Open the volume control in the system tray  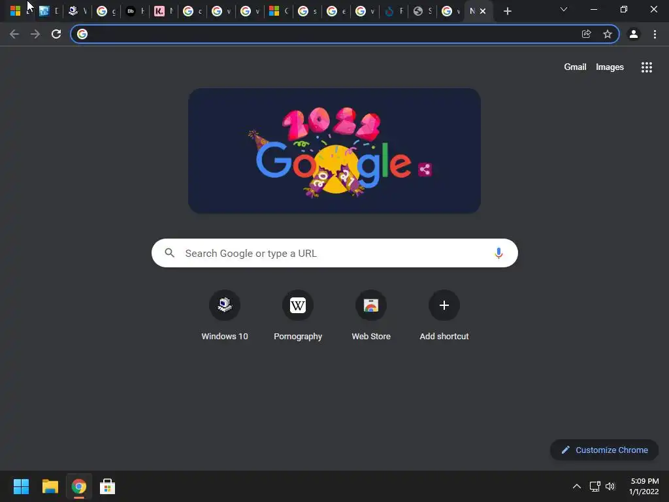610,486
